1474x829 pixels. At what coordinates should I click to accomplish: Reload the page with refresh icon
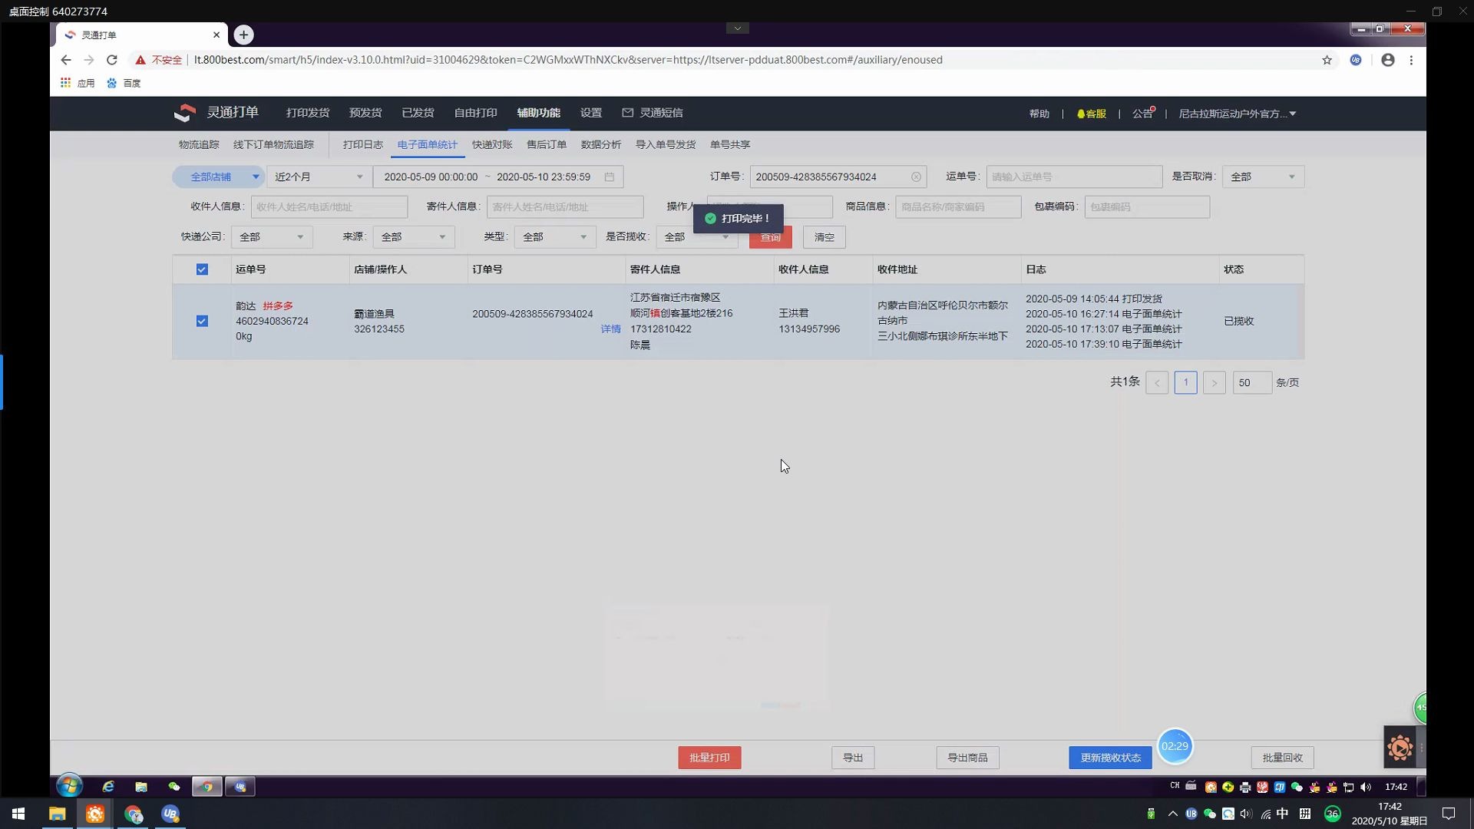tap(112, 60)
